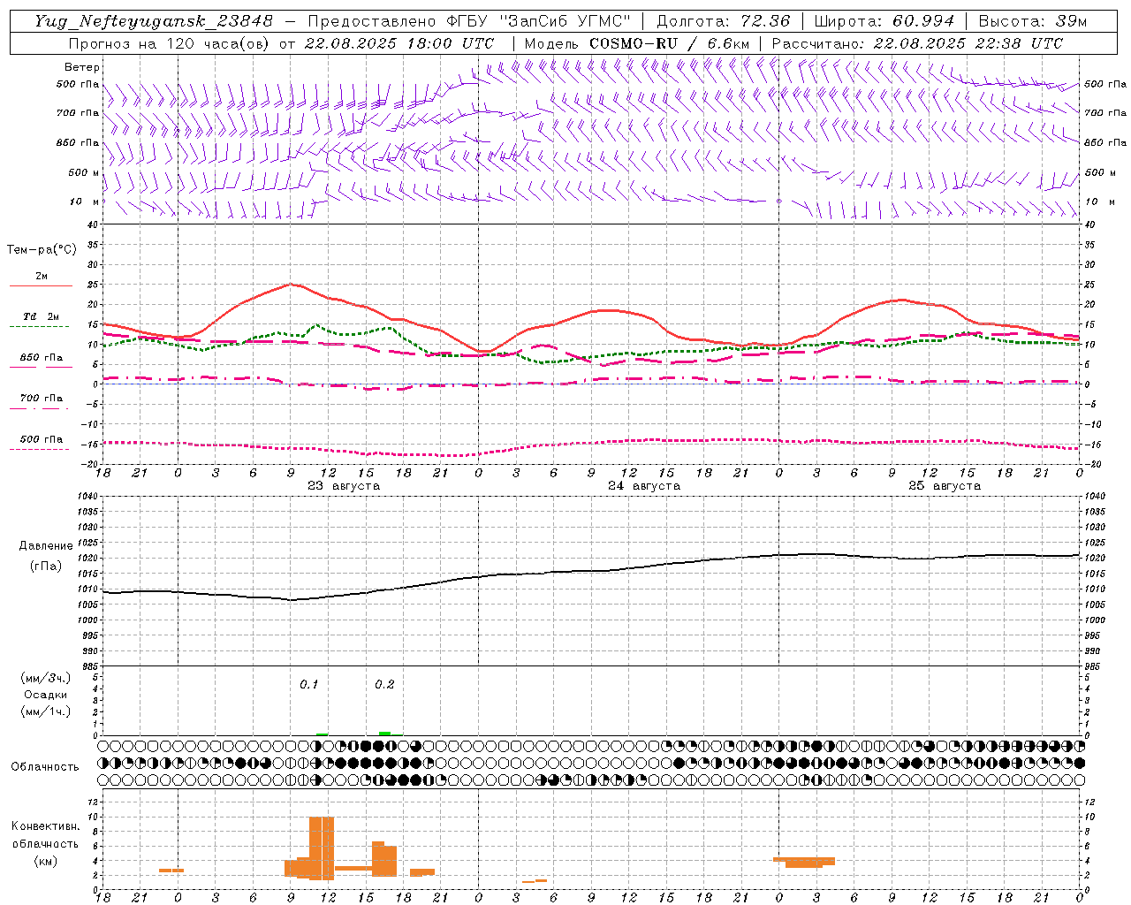Click the Облачность cloud cover label
Image resolution: width=1131 pixels, height=905 pixels.
point(45,767)
